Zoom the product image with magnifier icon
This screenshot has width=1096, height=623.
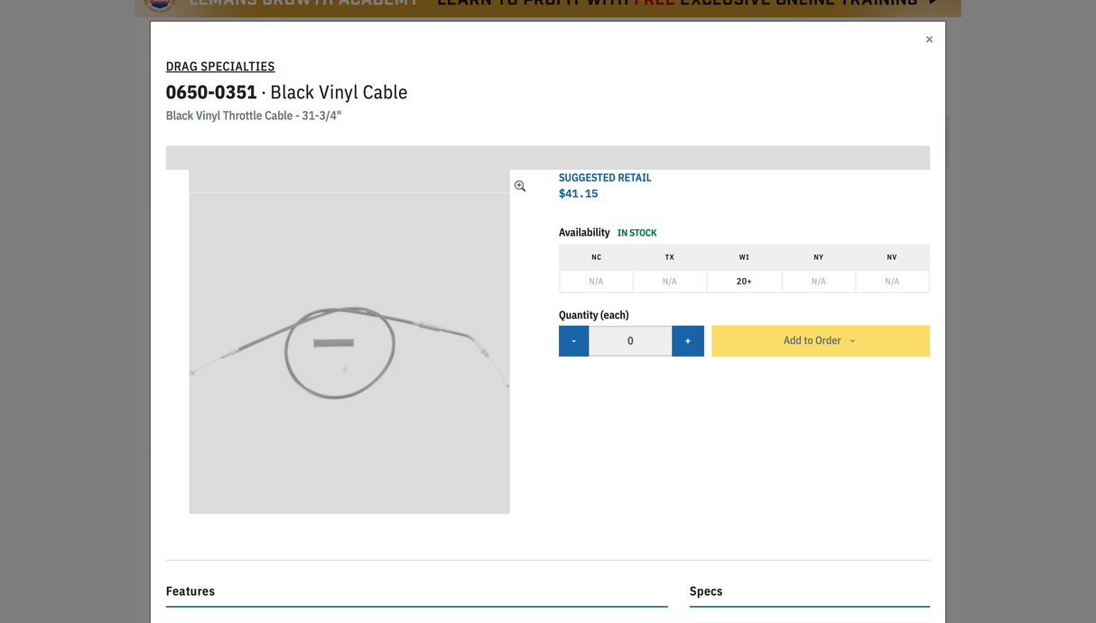click(x=520, y=186)
